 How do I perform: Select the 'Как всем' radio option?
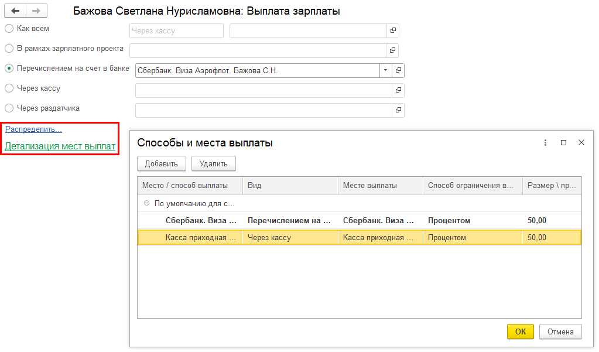(9, 29)
